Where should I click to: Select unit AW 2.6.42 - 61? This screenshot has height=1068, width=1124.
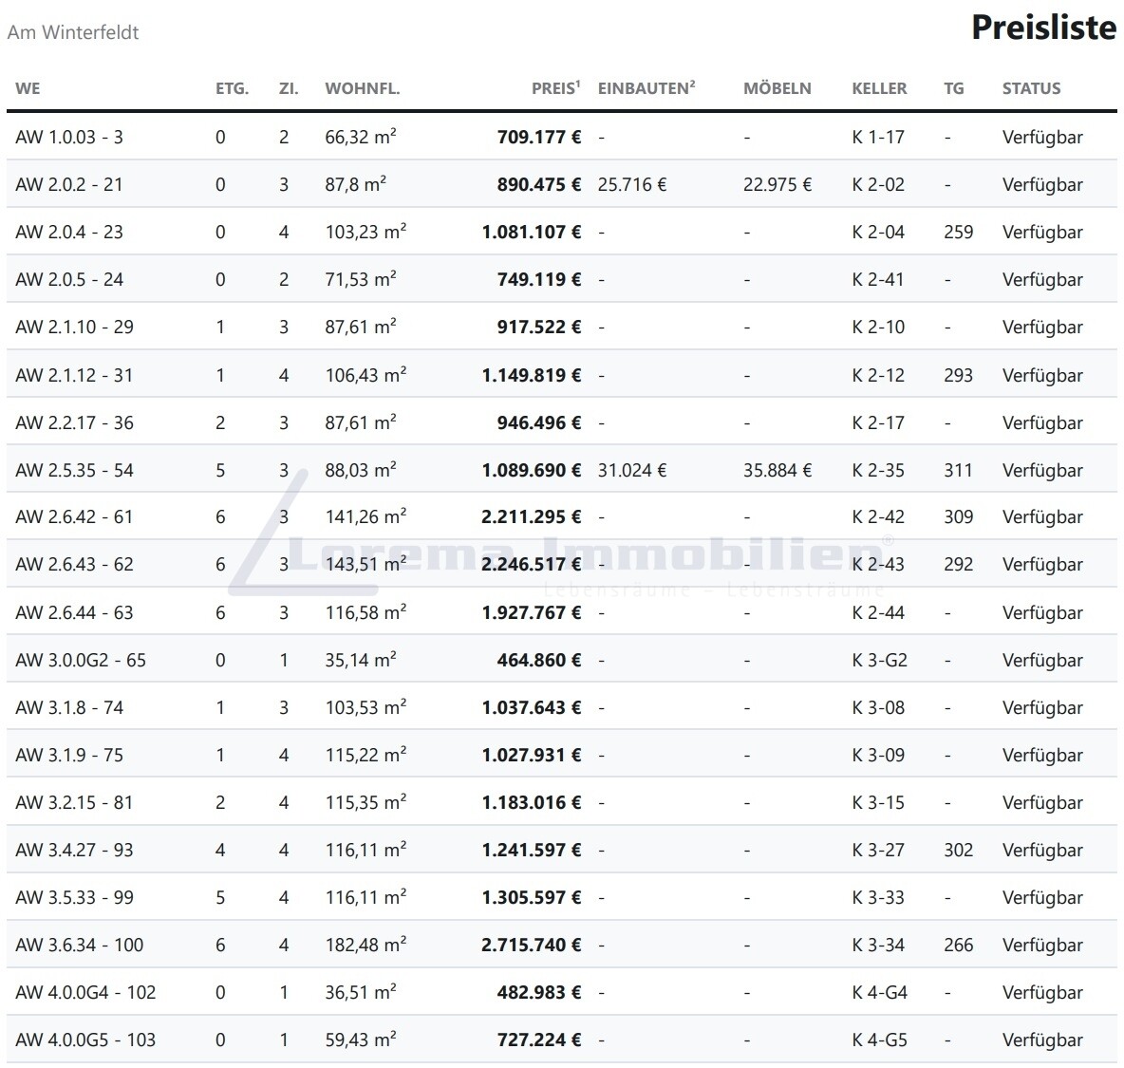[75, 516]
